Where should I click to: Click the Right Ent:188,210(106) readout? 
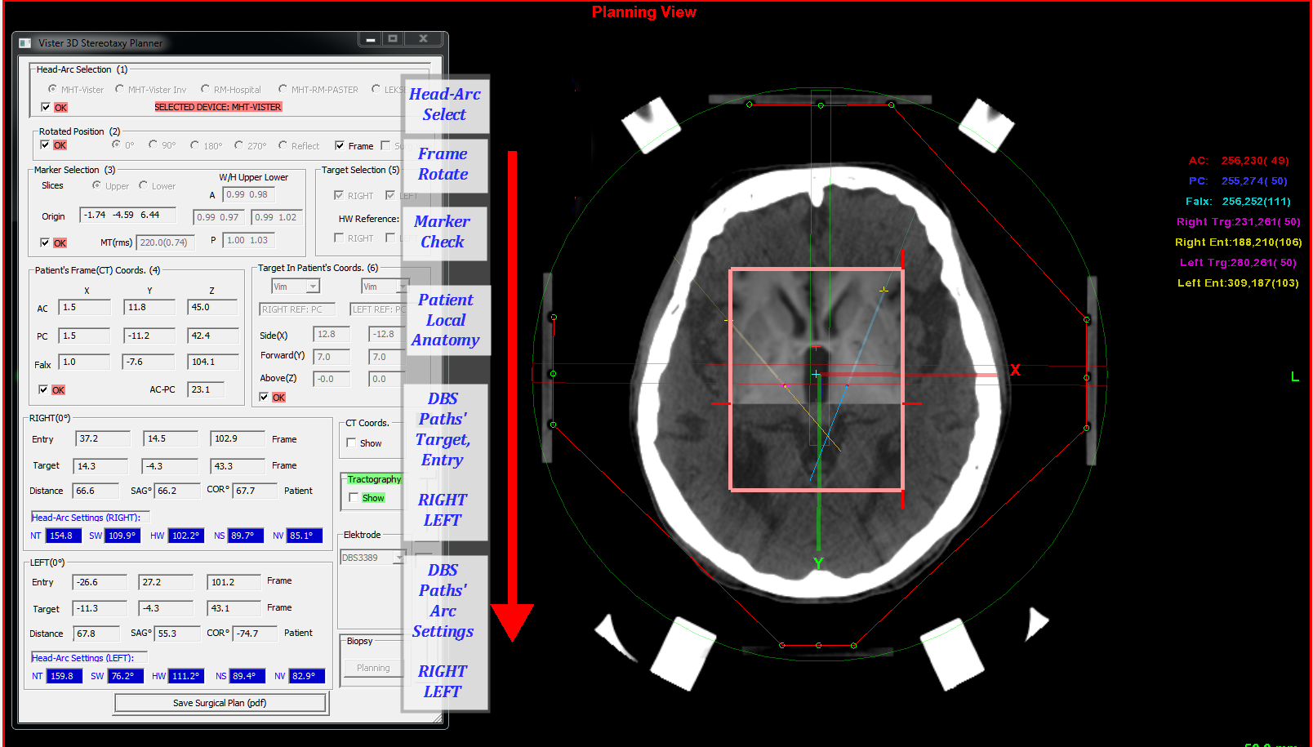pyautogui.click(x=1238, y=242)
